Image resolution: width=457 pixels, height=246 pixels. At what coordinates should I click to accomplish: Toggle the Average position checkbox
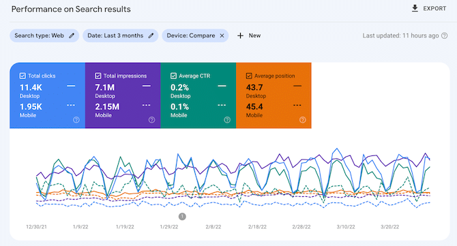[x=249, y=76]
